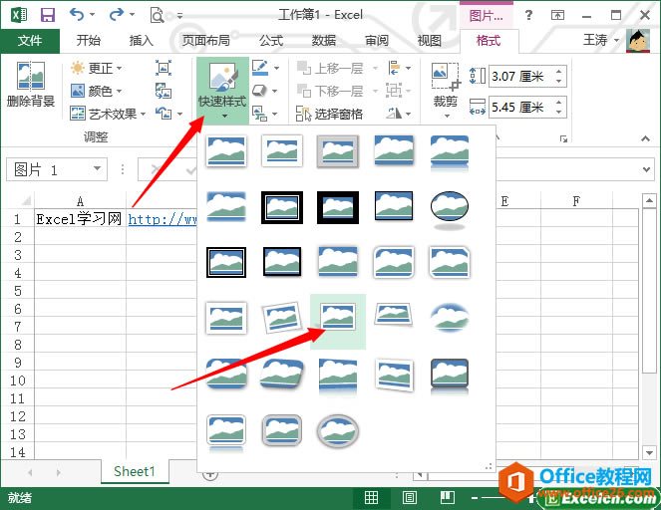
Task: Open the Corrections (更正) dropdown
Action: [x=96, y=68]
